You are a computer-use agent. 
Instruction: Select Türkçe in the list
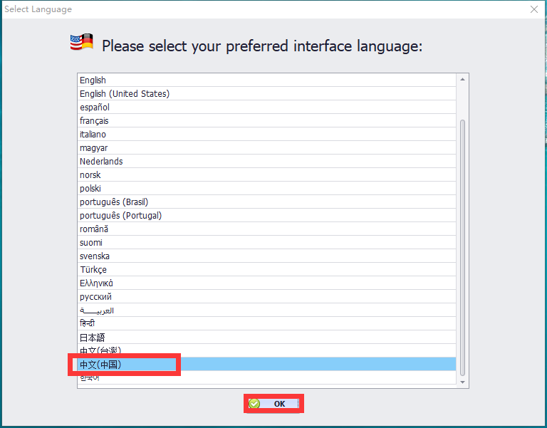point(266,270)
